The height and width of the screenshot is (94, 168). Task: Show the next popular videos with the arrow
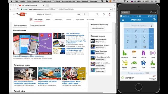[x=86, y=73]
